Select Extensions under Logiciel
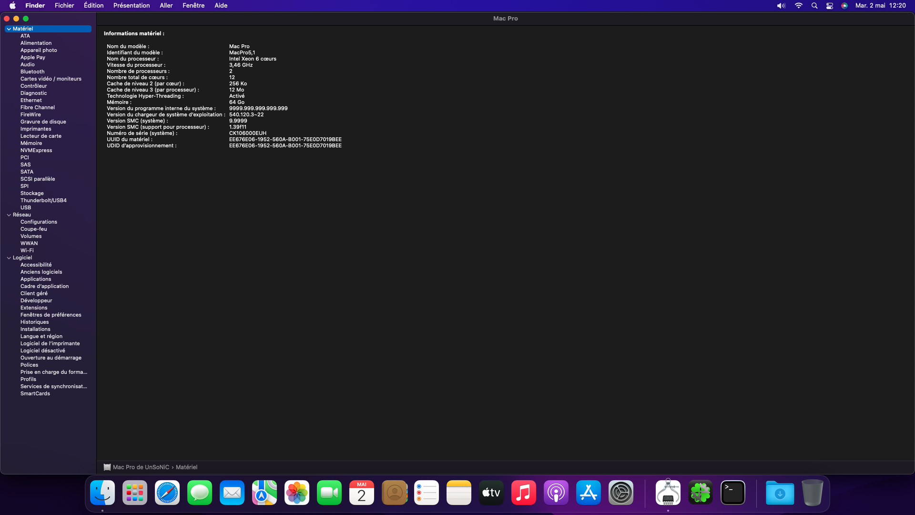The width and height of the screenshot is (915, 515). (x=34, y=308)
